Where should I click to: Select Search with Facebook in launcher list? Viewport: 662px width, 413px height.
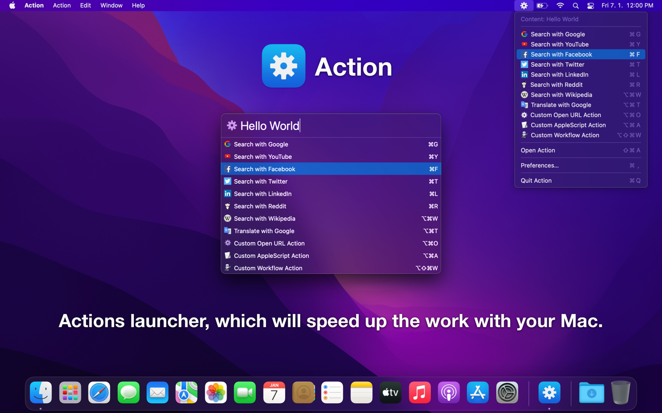click(x=331, y=169)
